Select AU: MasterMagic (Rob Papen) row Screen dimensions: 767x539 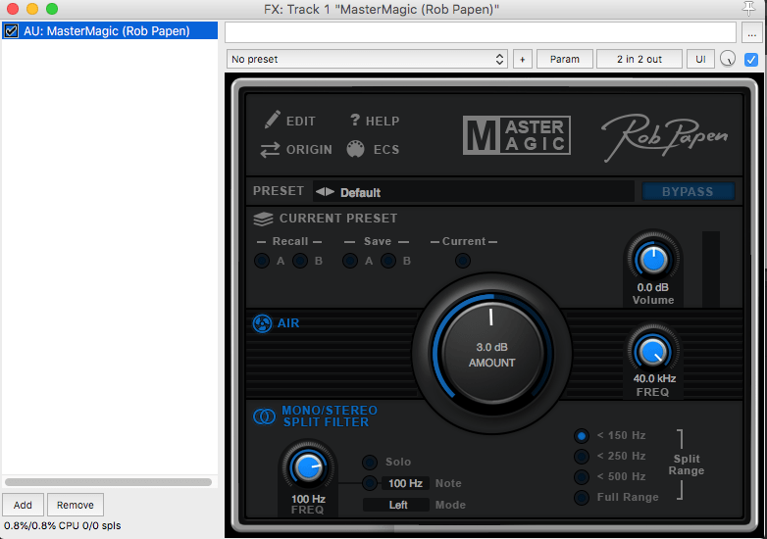110,30
